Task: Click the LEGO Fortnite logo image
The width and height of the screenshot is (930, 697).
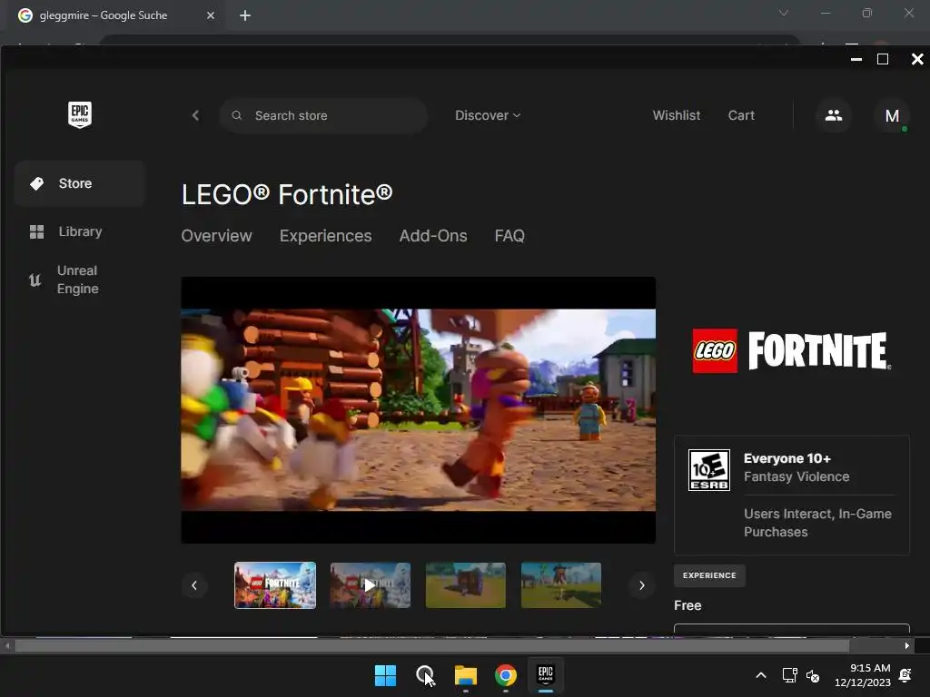Action: (x=792, y=351)
